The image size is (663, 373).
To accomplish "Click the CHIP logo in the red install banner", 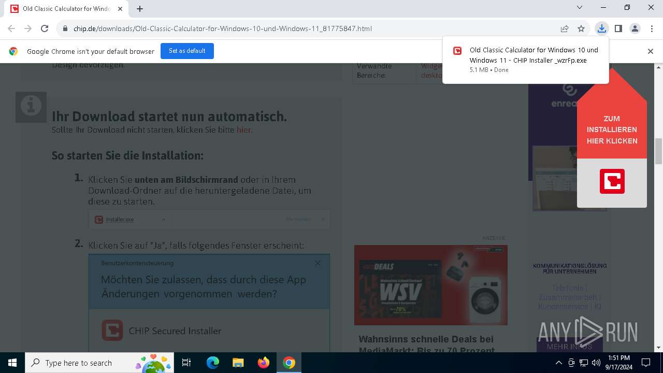I will [612, 181].
